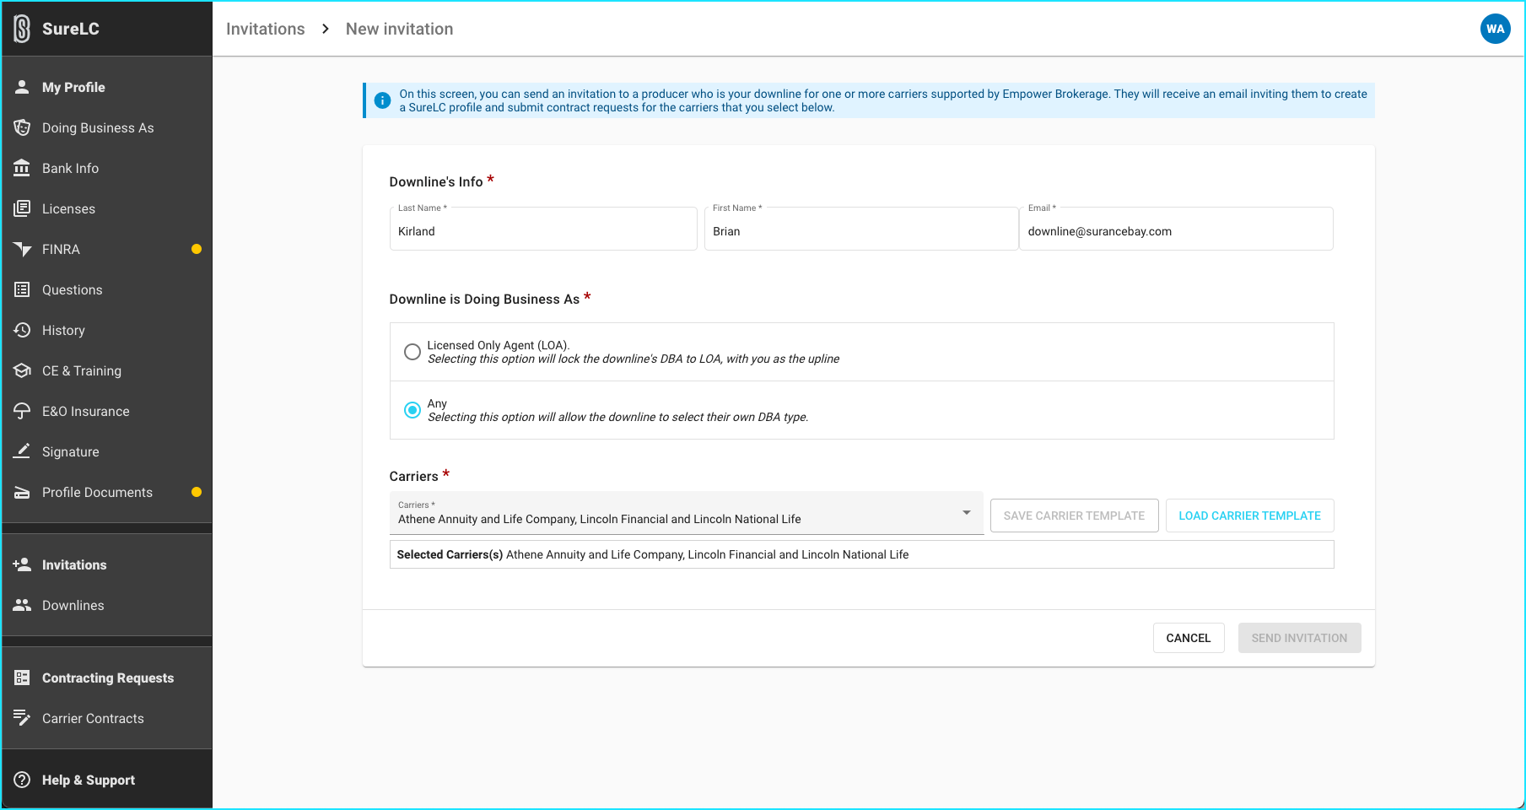Click the SEND INVITATION button
Image resolution: width=1526 pixels, height=810 pixels.
[1299, 638]
